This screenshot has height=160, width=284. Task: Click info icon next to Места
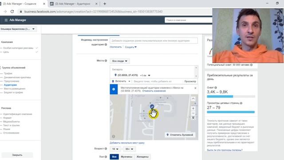point(106,60)
